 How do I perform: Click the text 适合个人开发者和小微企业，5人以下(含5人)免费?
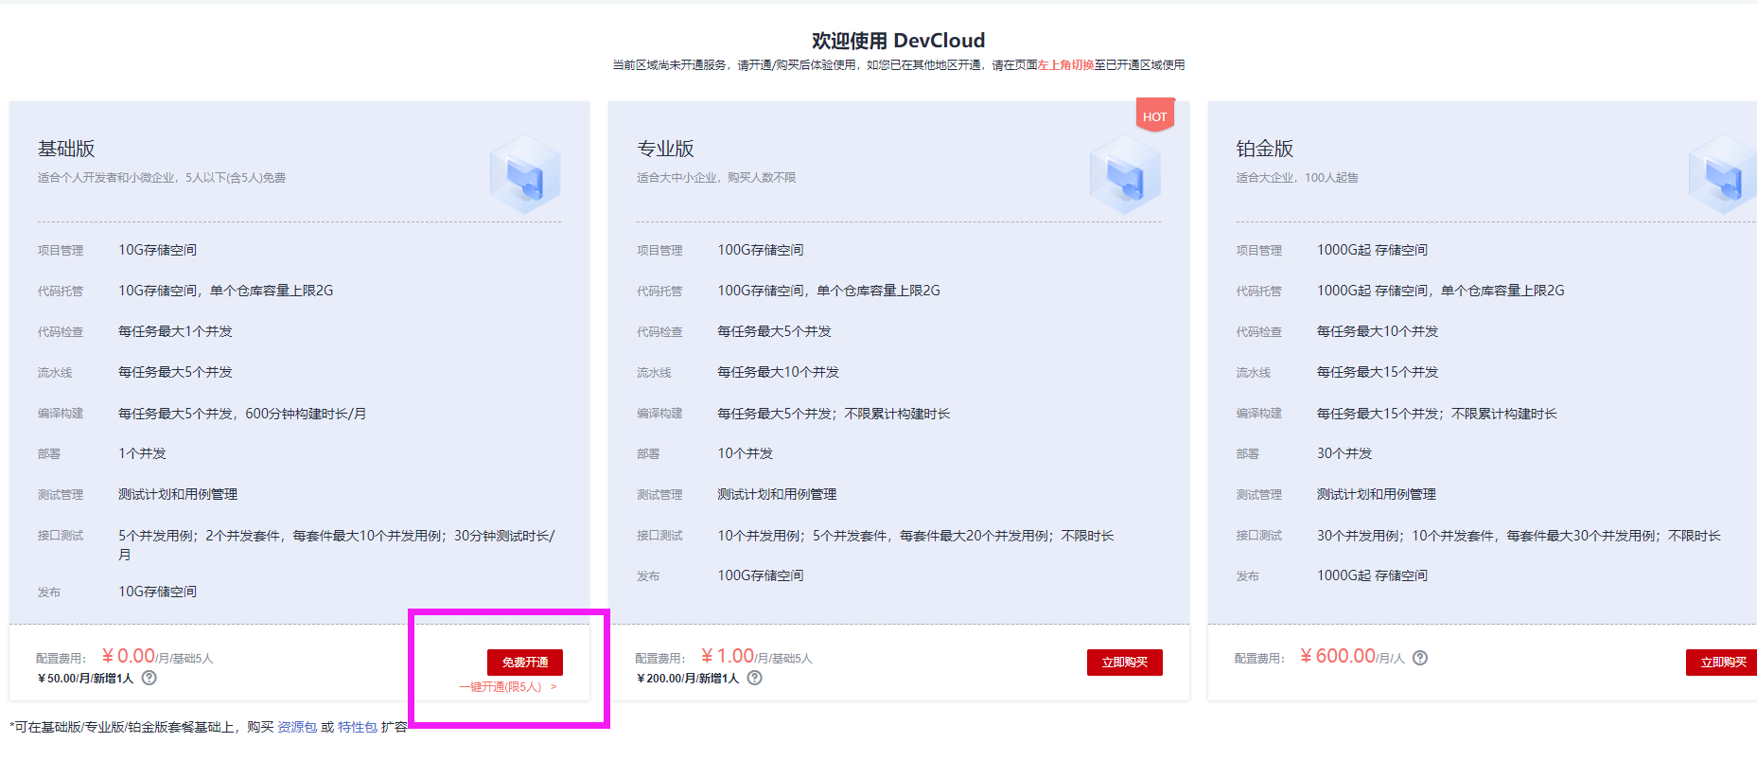(x=162, y=178)
